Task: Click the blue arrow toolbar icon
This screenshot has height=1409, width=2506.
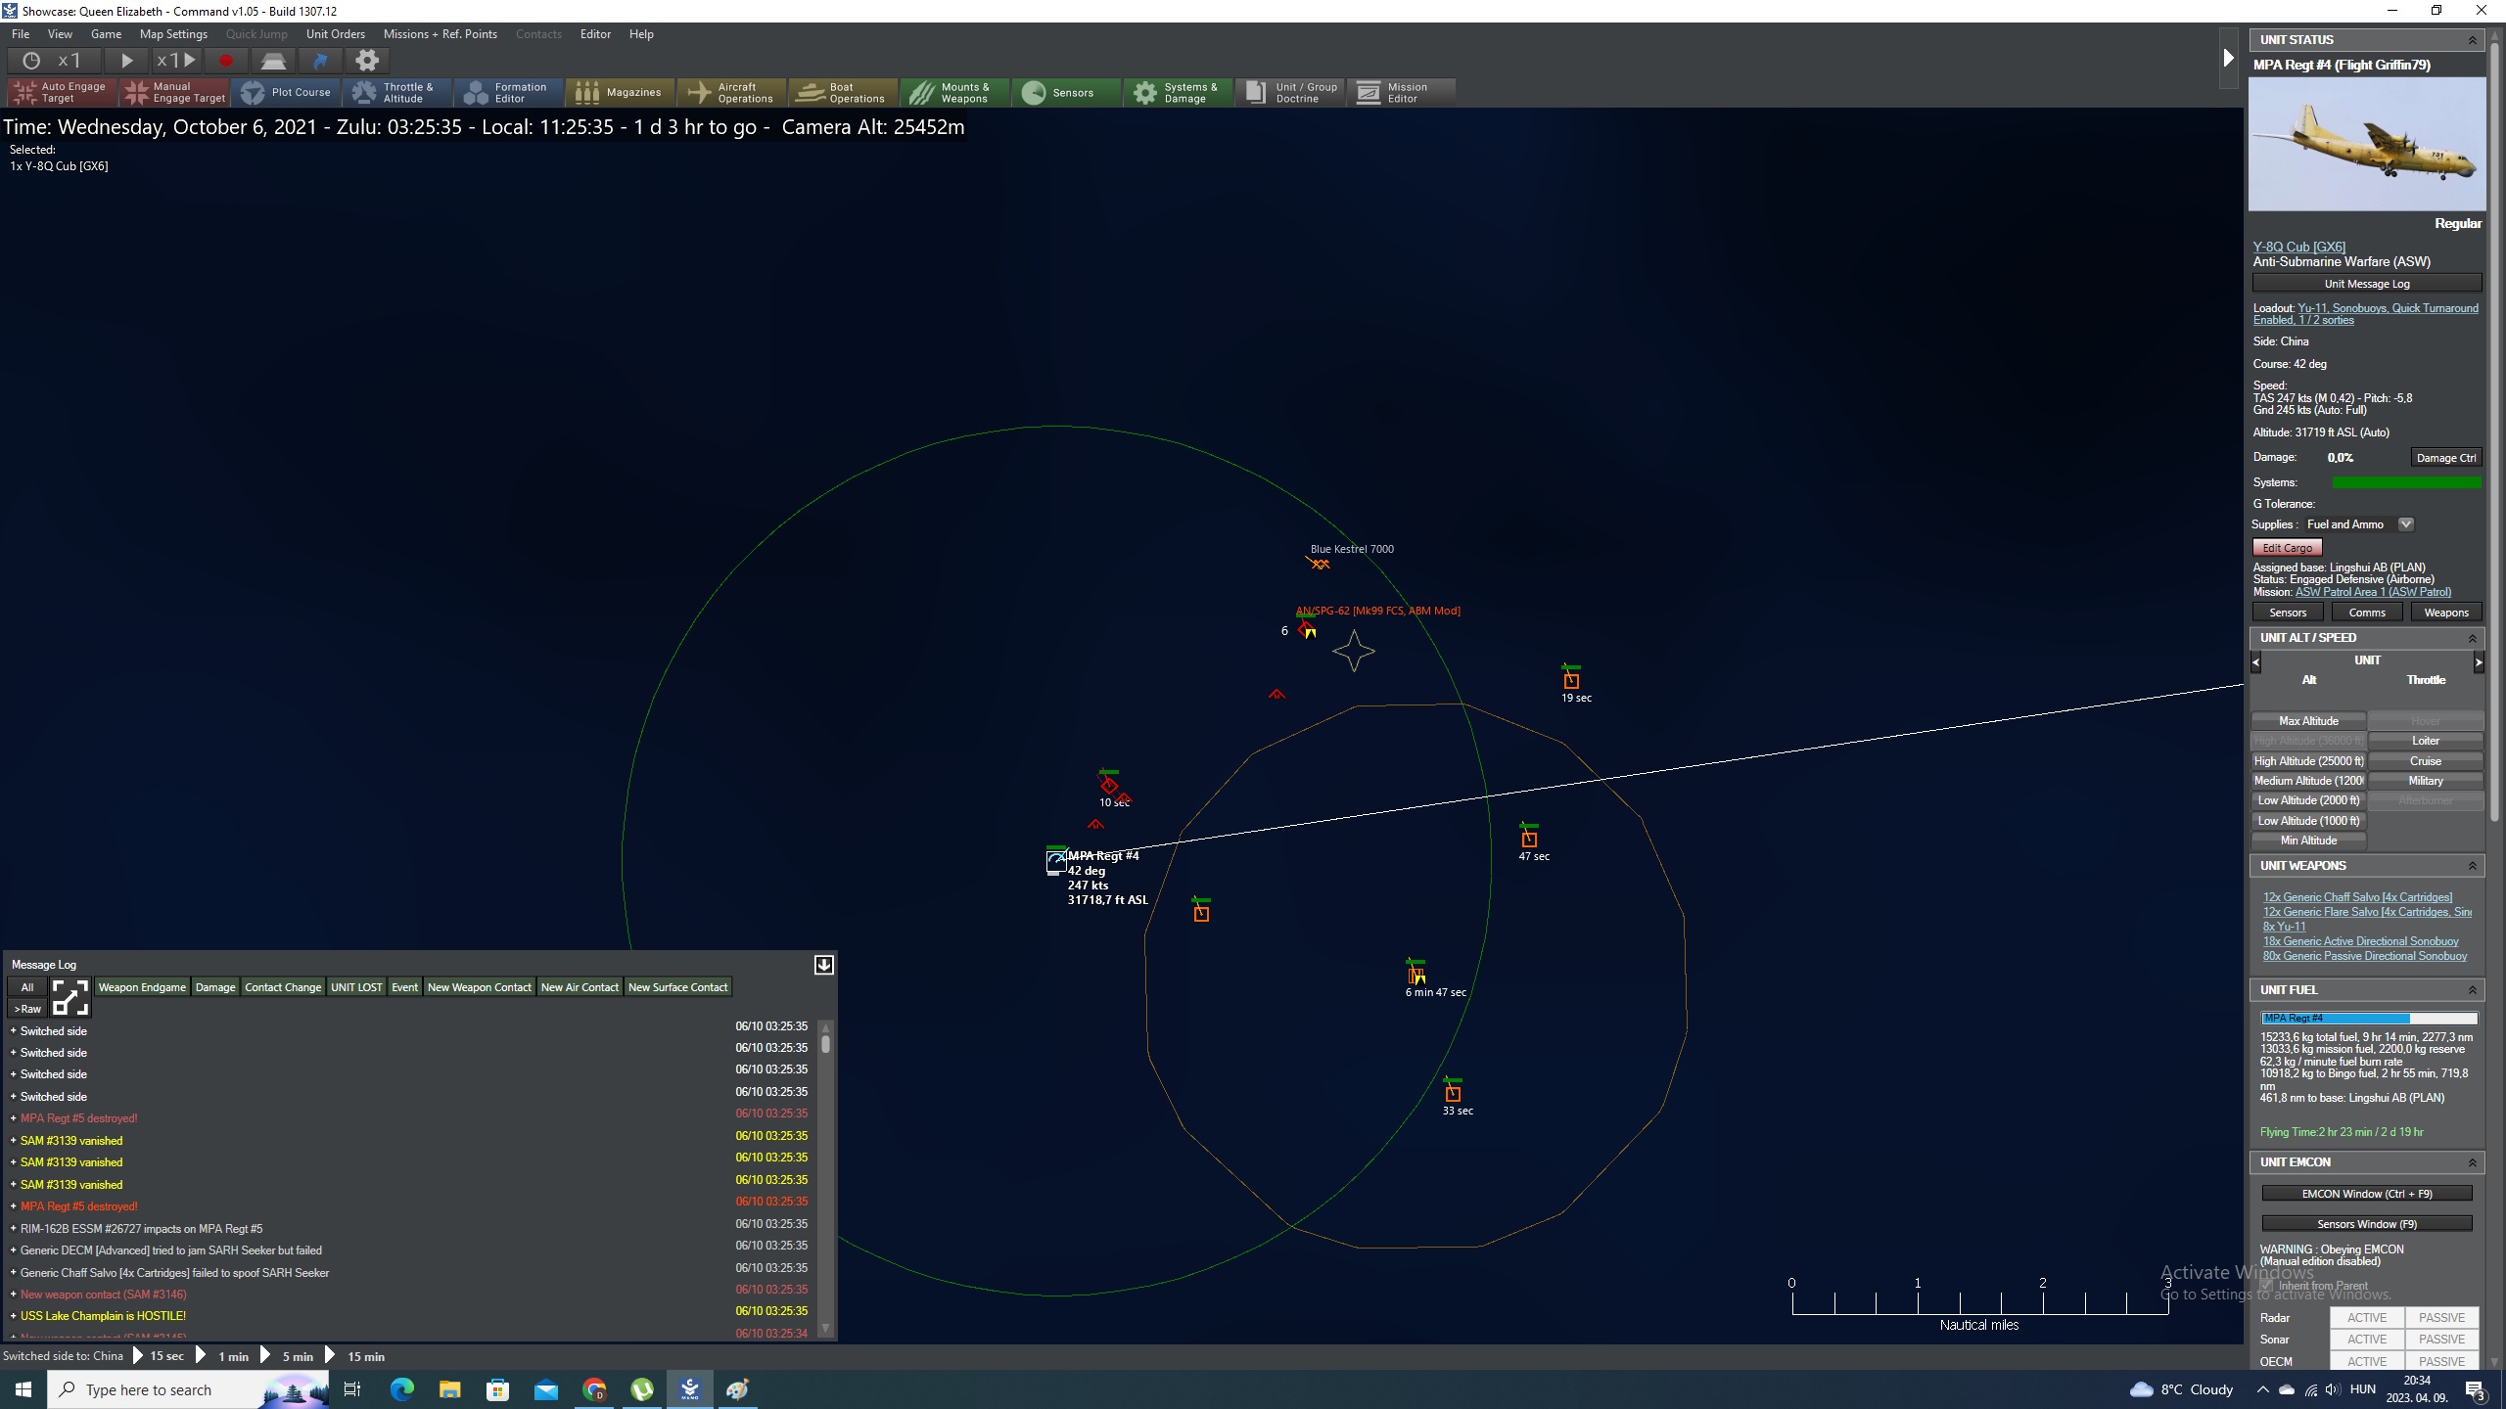Action: point(320,61)
